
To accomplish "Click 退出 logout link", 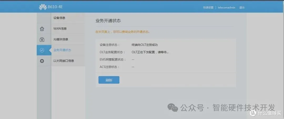I will 242,8.
